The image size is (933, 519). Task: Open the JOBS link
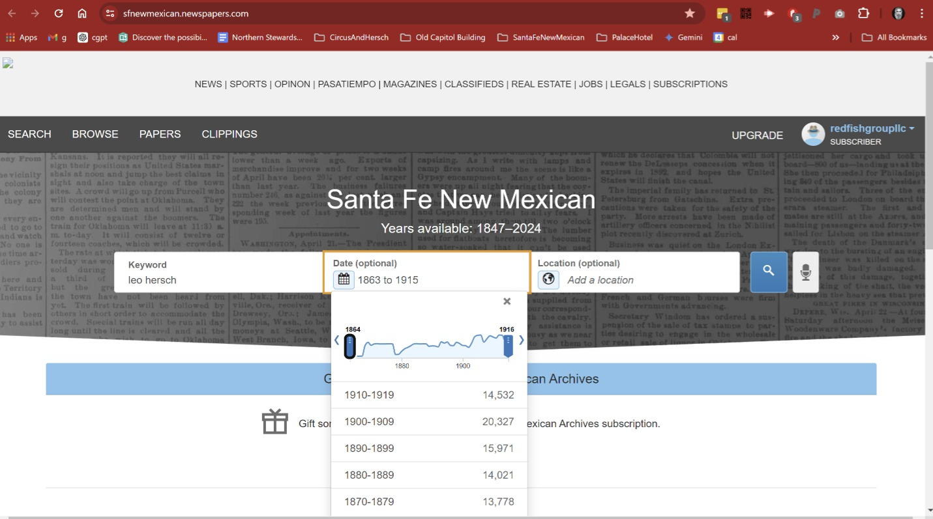[x=591, y=84]
